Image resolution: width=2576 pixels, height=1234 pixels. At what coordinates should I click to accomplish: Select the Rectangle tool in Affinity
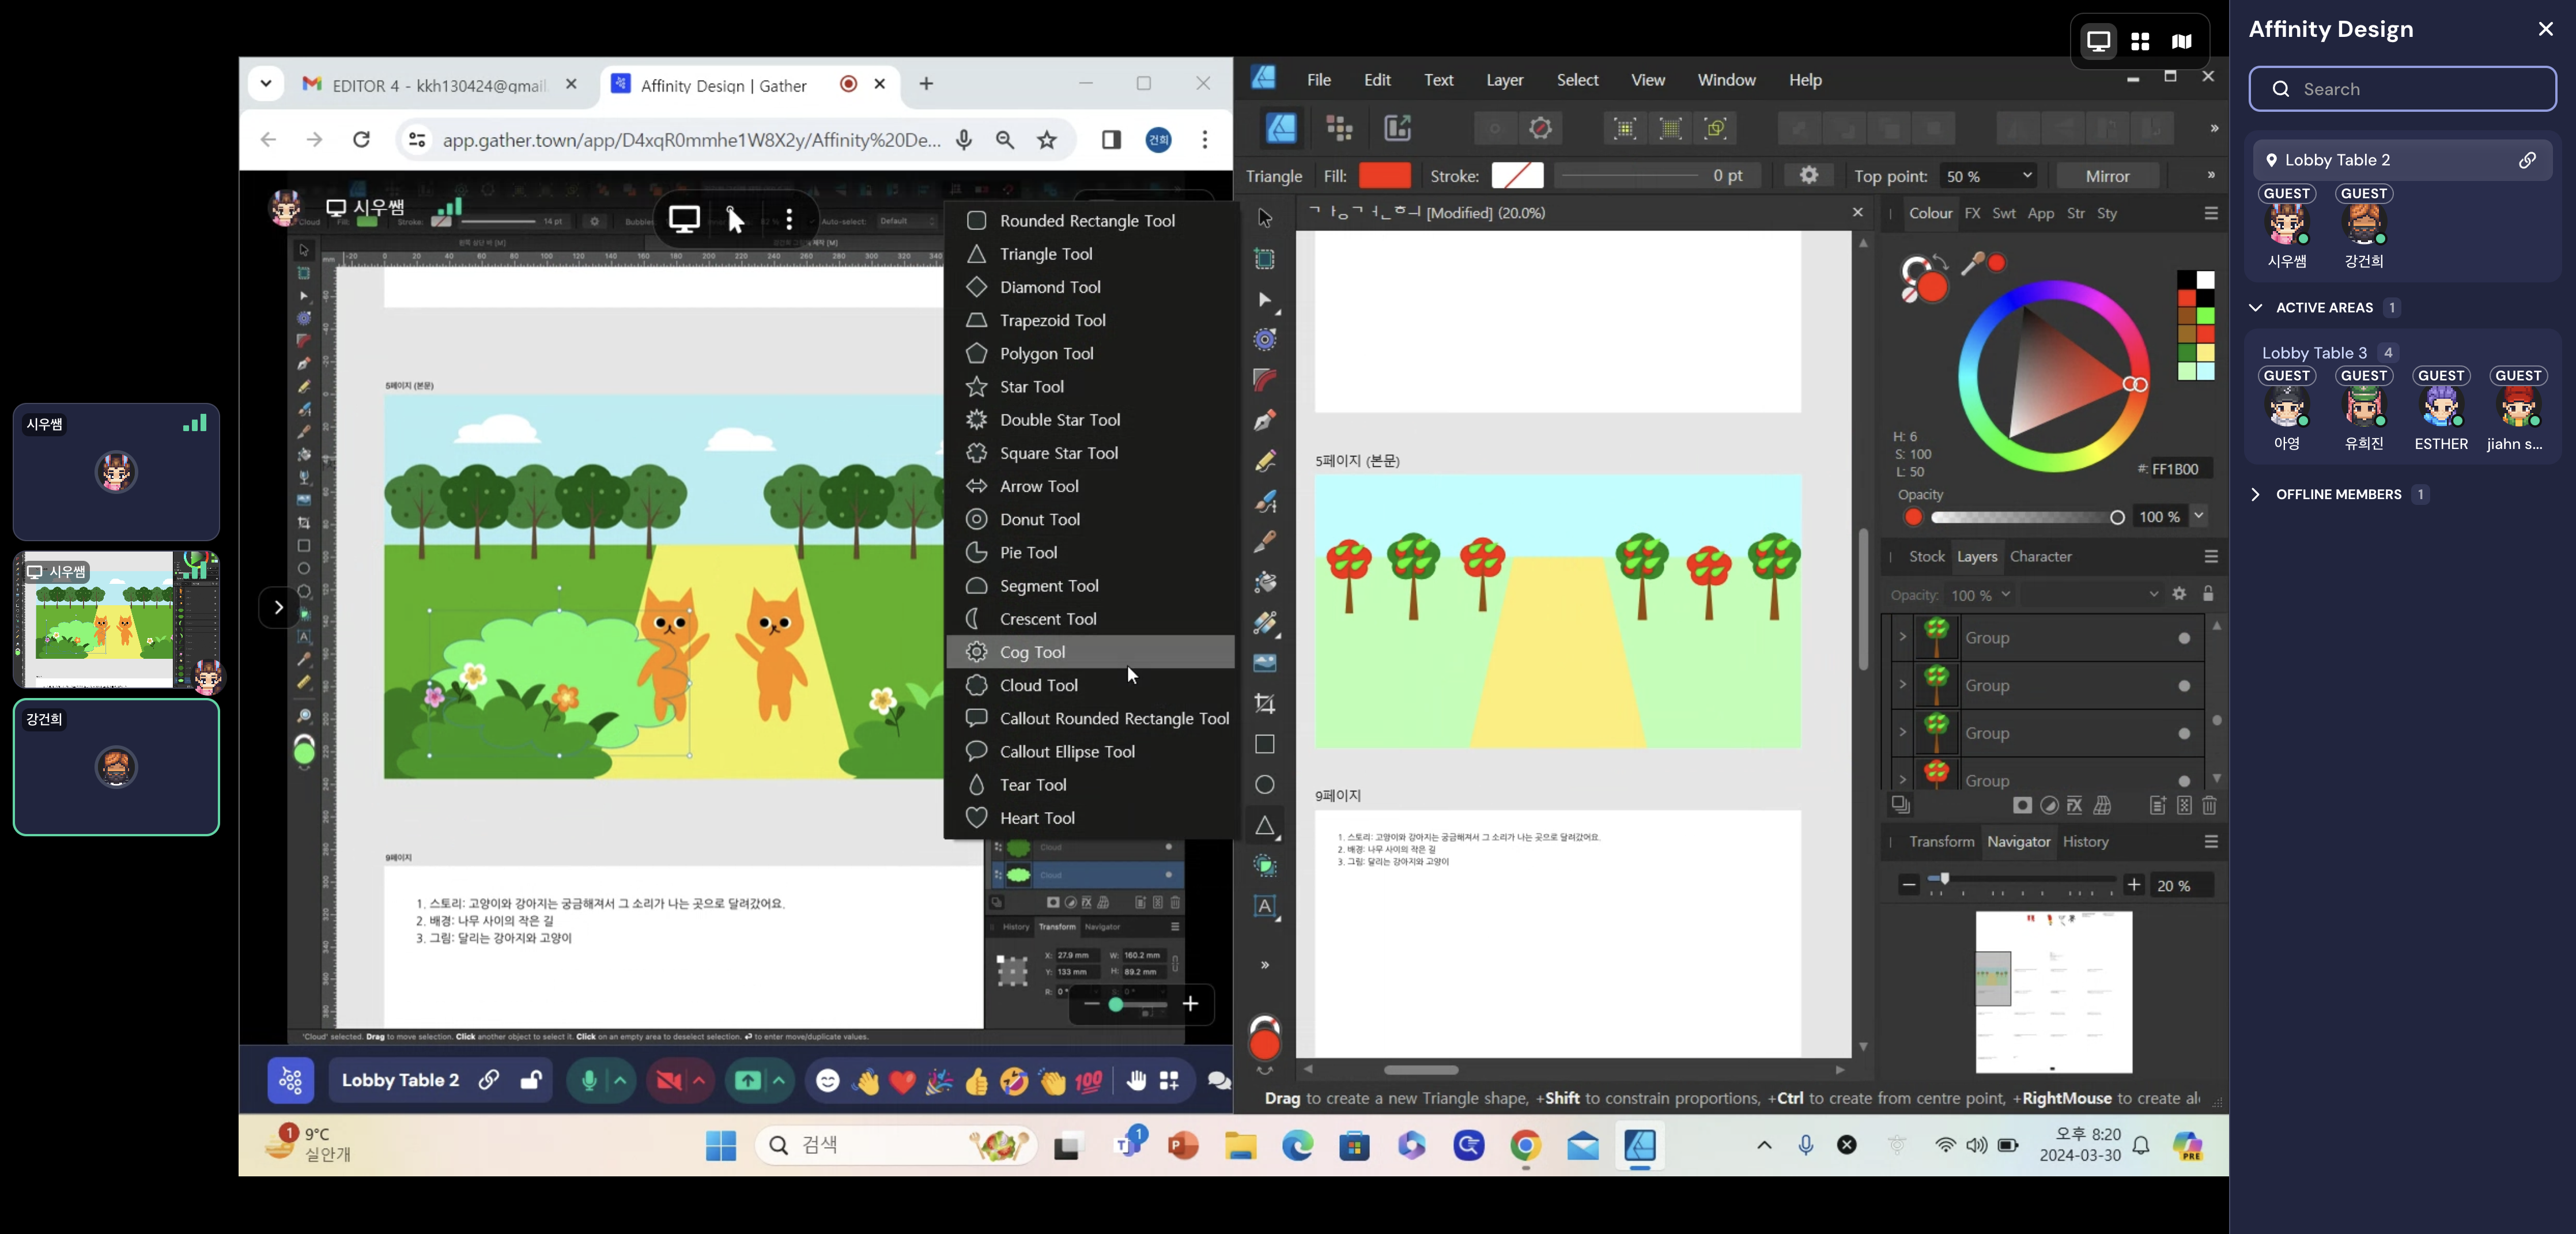[1265, 744]
